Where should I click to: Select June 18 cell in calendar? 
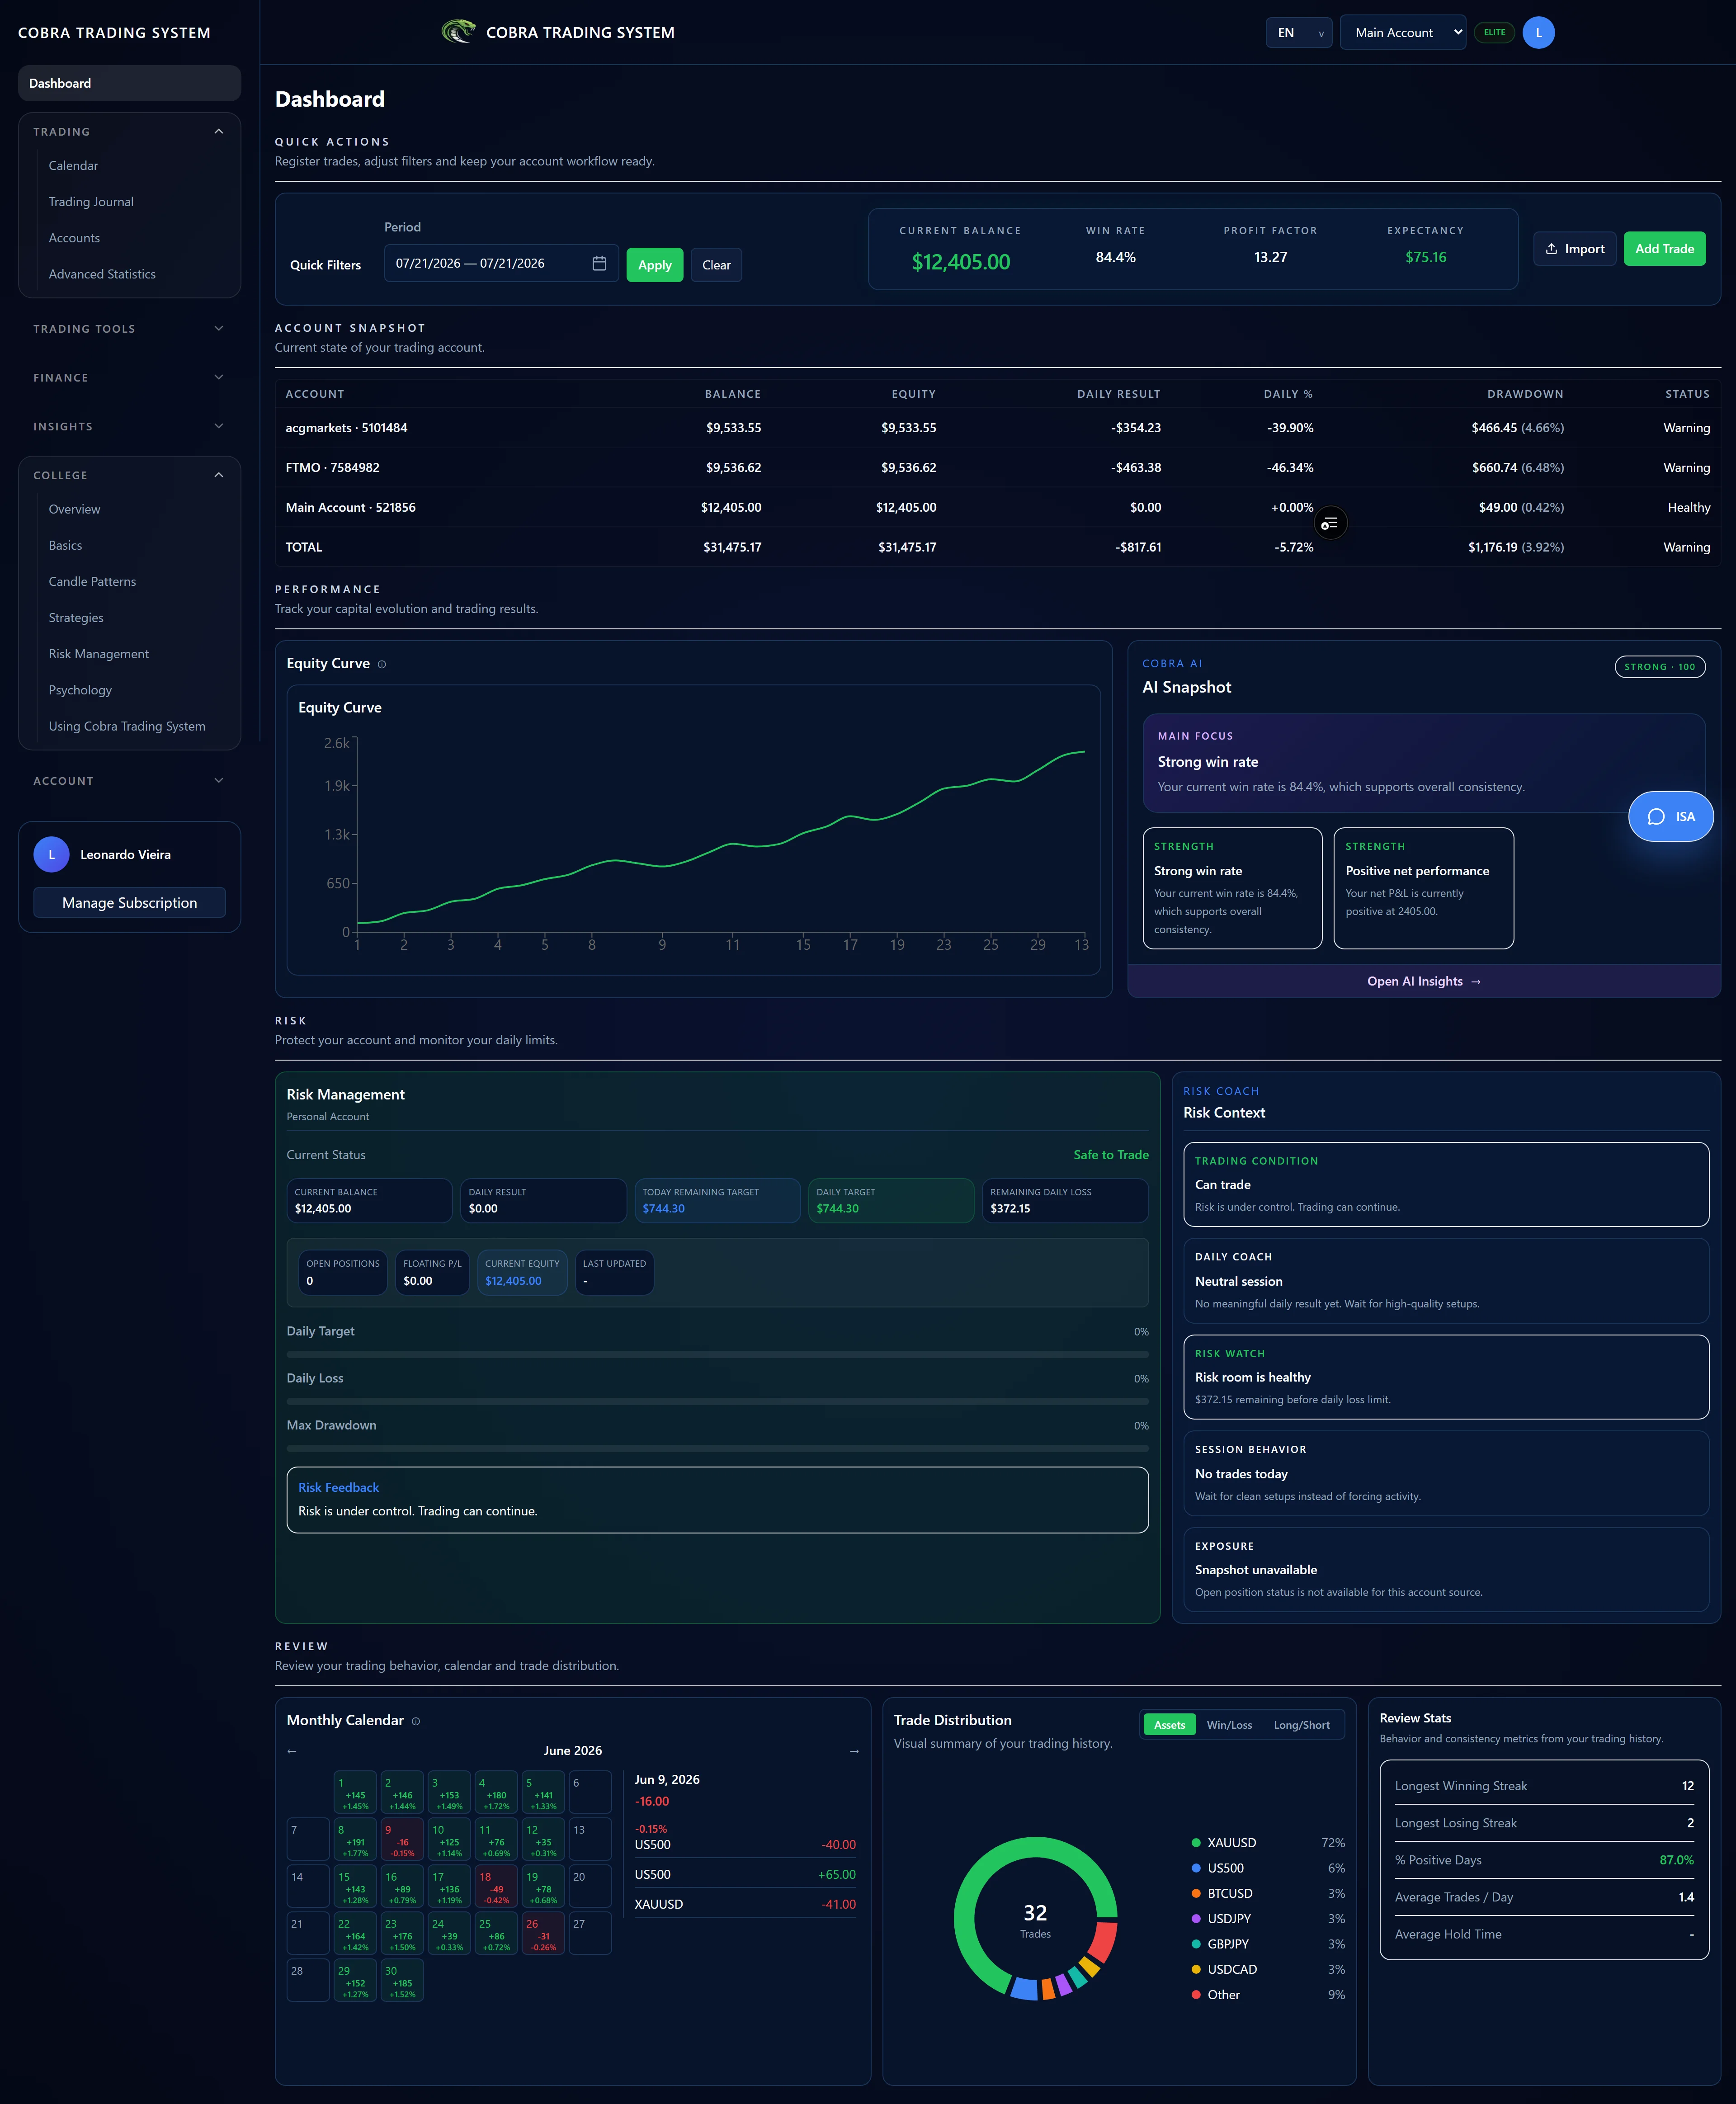(496, 1887)
